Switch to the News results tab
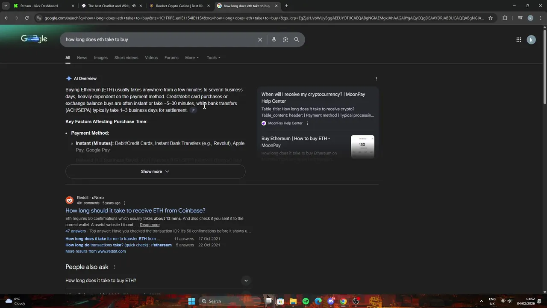This screenshot has height=308, width=547. 82,58
